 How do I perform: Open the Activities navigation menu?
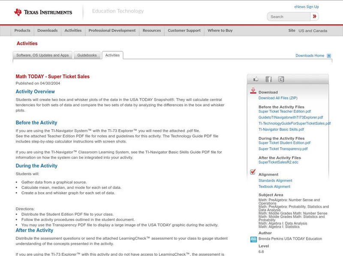(x=73, y=30)
